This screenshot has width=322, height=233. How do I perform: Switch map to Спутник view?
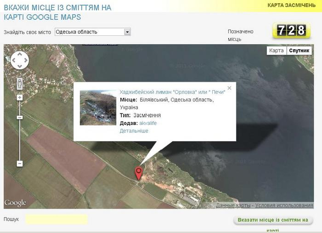point(299,51)
